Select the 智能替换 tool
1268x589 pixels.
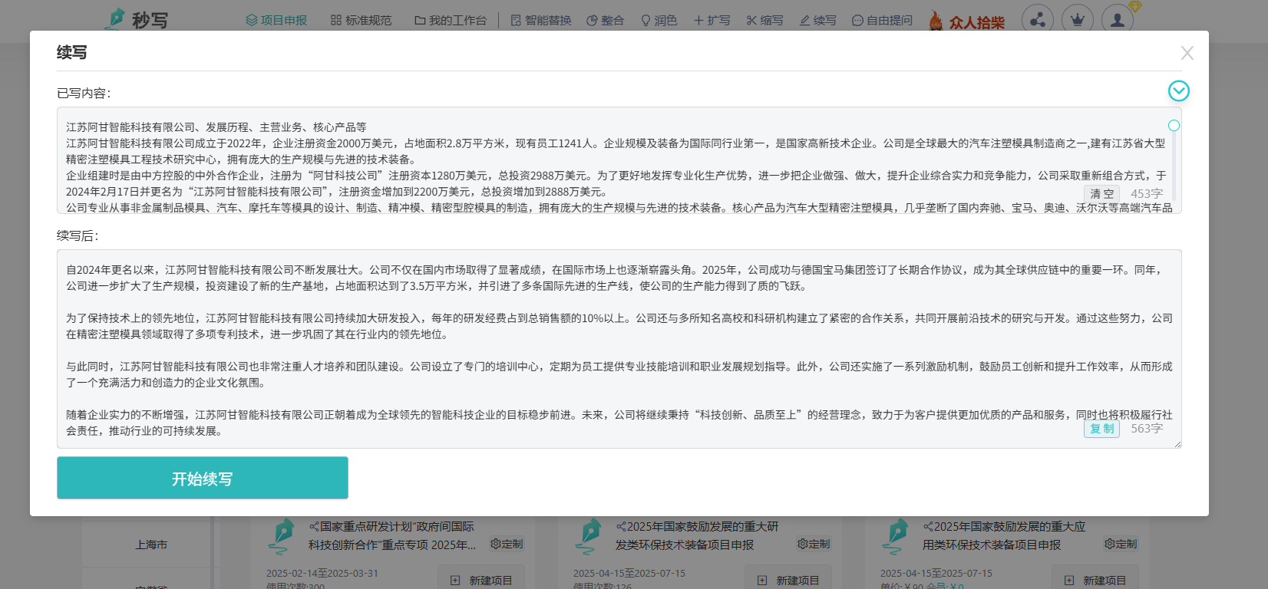(x=541, y=21)
